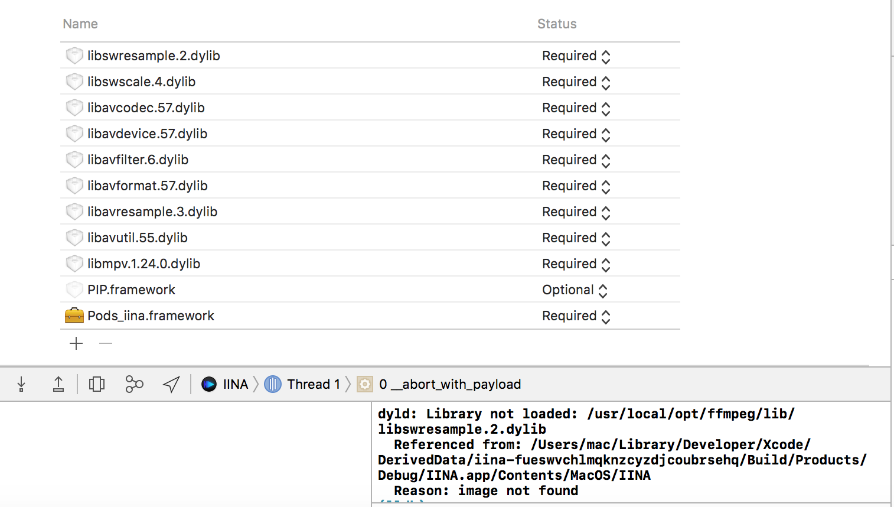
Task: Click the Reason: image not found line
Action: [x=486, y=490]
